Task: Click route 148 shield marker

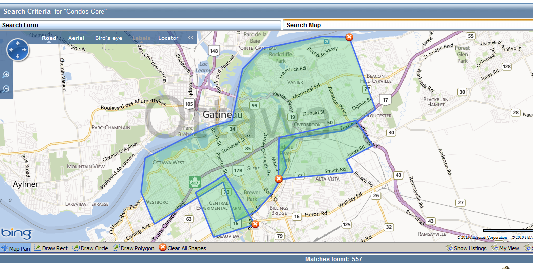Action: point(214,51)
